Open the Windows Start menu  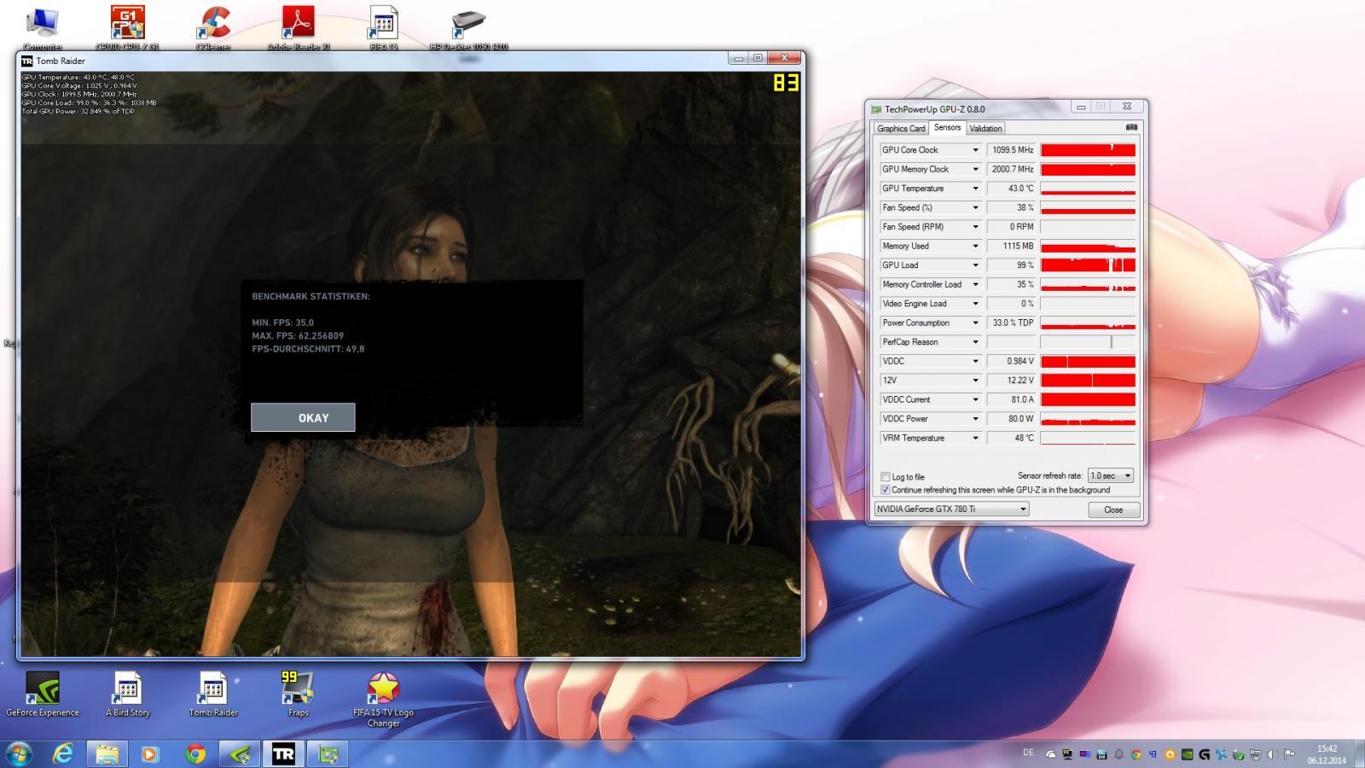(19, 753)
